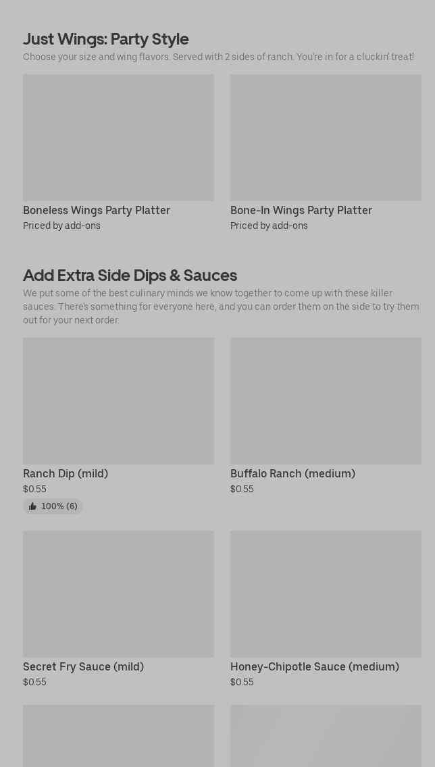Select the Ranch Dip (mild) photo
435x767 pixels.
pyautogui.click(x=118, y=400)
